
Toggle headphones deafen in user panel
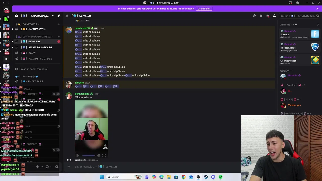pyautogui.click(x=47, y=167)
